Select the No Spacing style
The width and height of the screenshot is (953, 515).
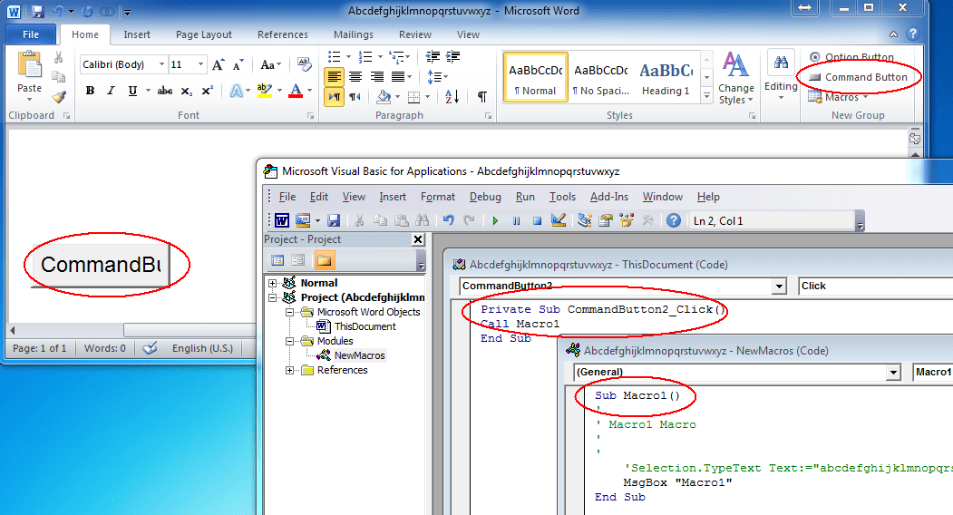600,77
